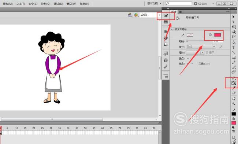This screenshot has width=238, height=144.
Task: Switch to the 属性 tab
Action: tap(174, 12)
